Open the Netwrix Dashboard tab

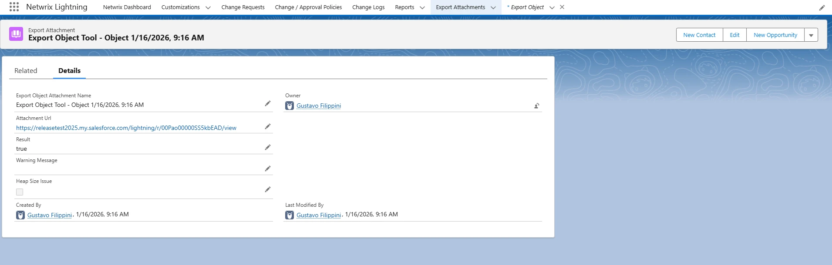(127, 7)
